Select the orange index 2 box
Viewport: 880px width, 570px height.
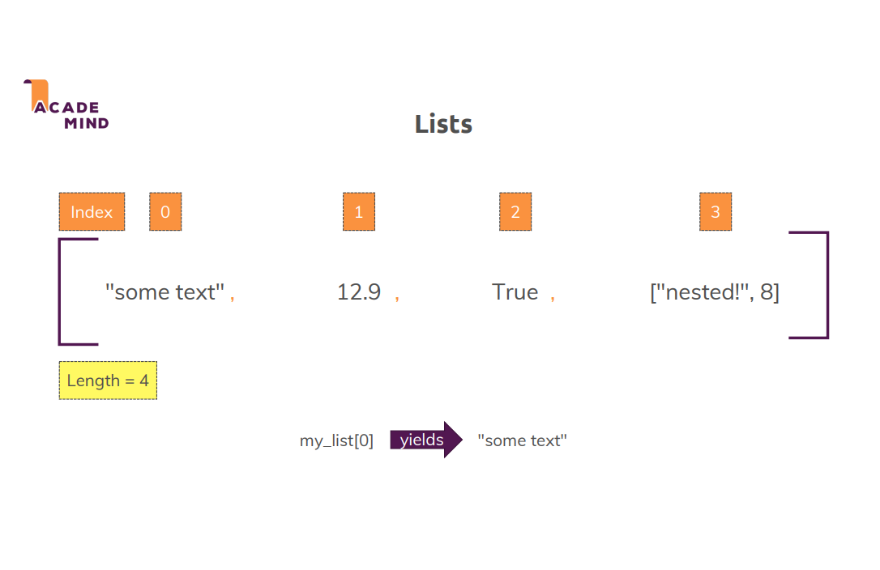click(x=515, y=212)
